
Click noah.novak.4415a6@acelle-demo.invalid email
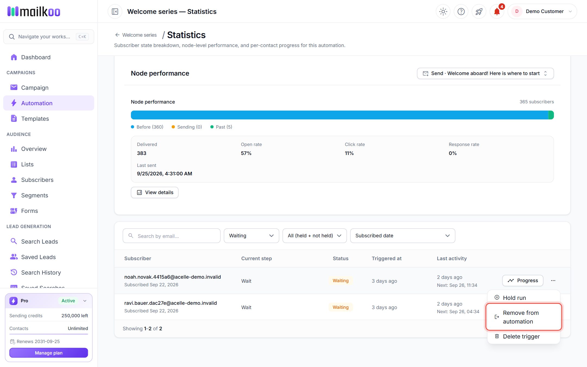tap(173, 277)
